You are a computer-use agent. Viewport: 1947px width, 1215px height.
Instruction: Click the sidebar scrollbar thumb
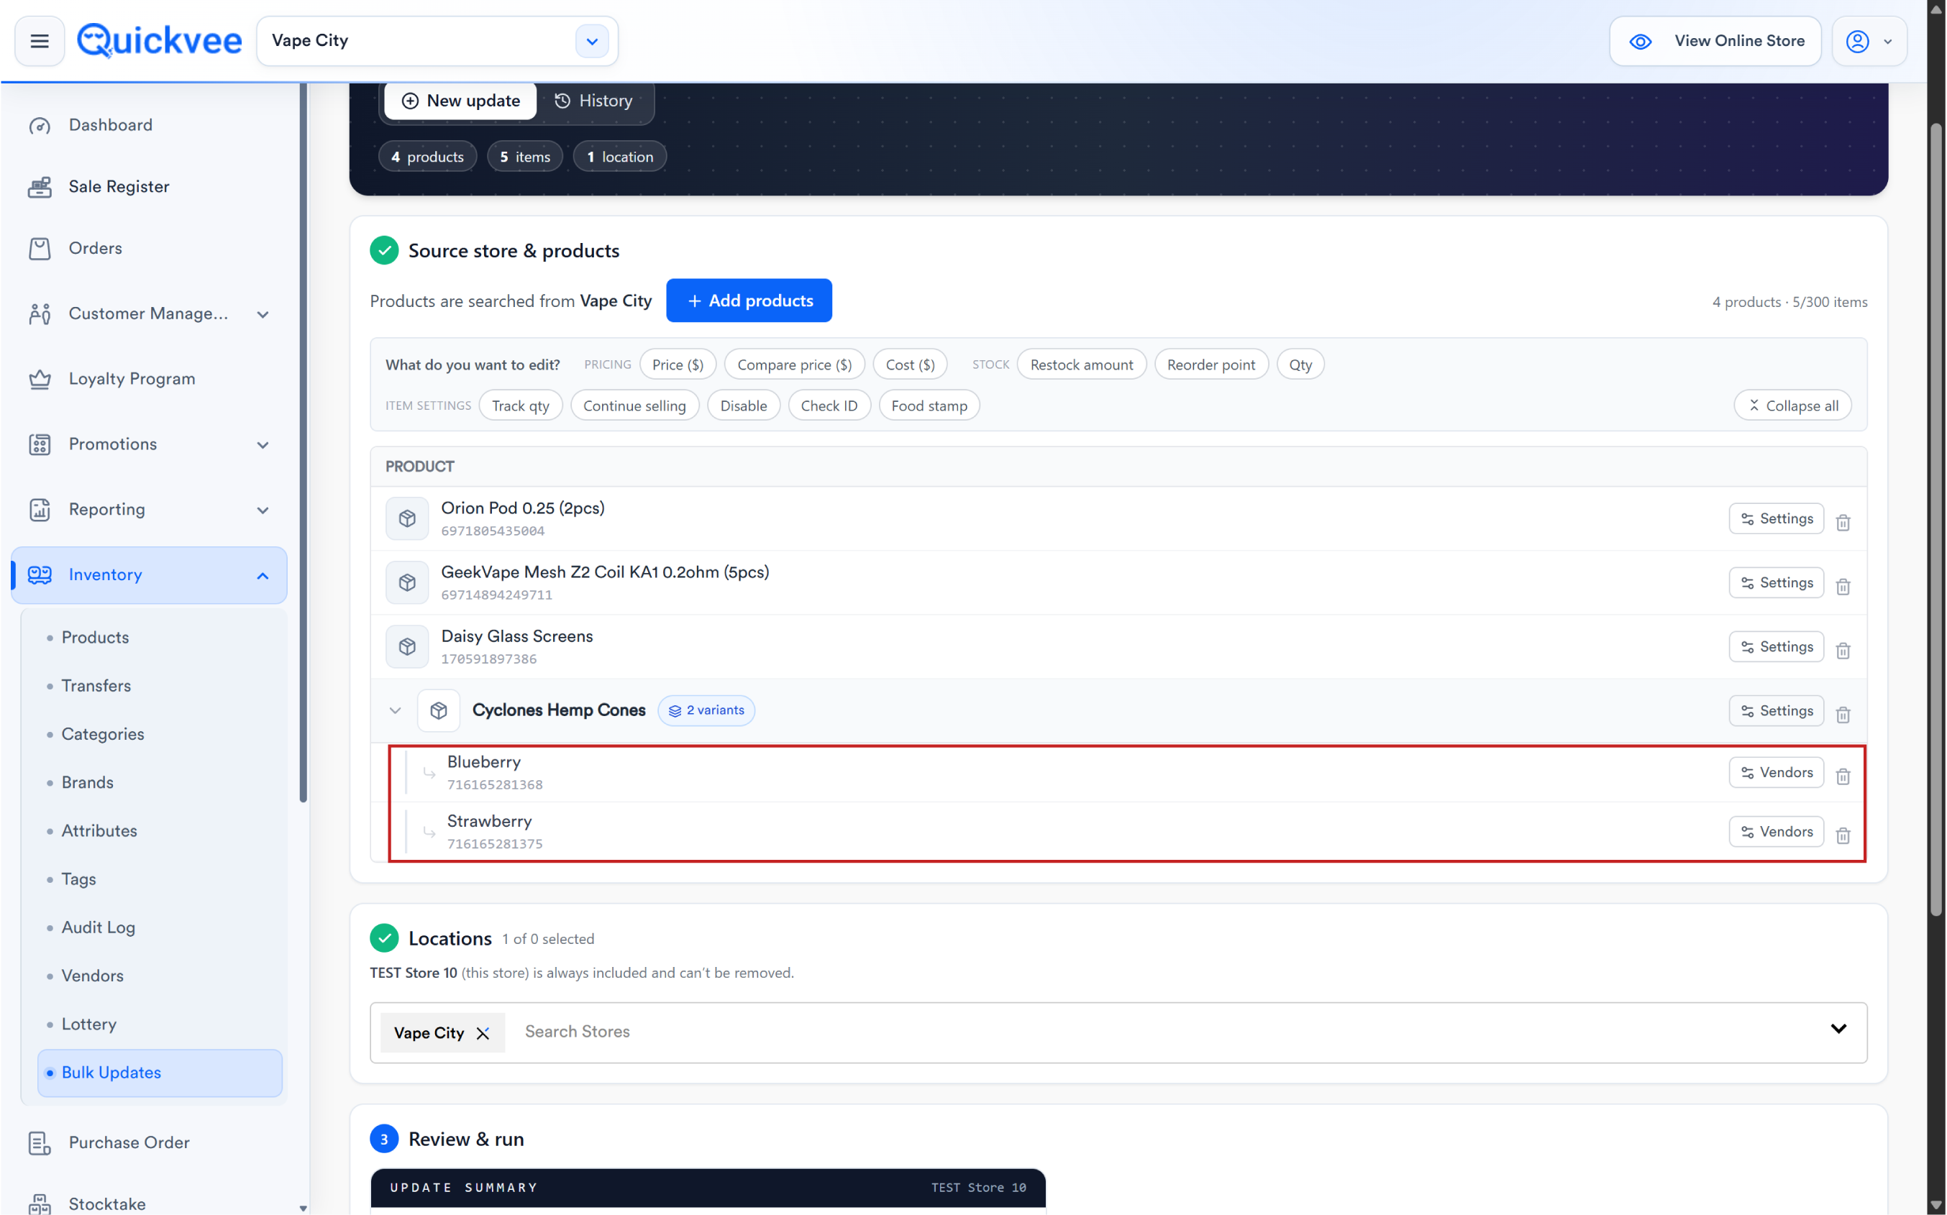[303, 442]
